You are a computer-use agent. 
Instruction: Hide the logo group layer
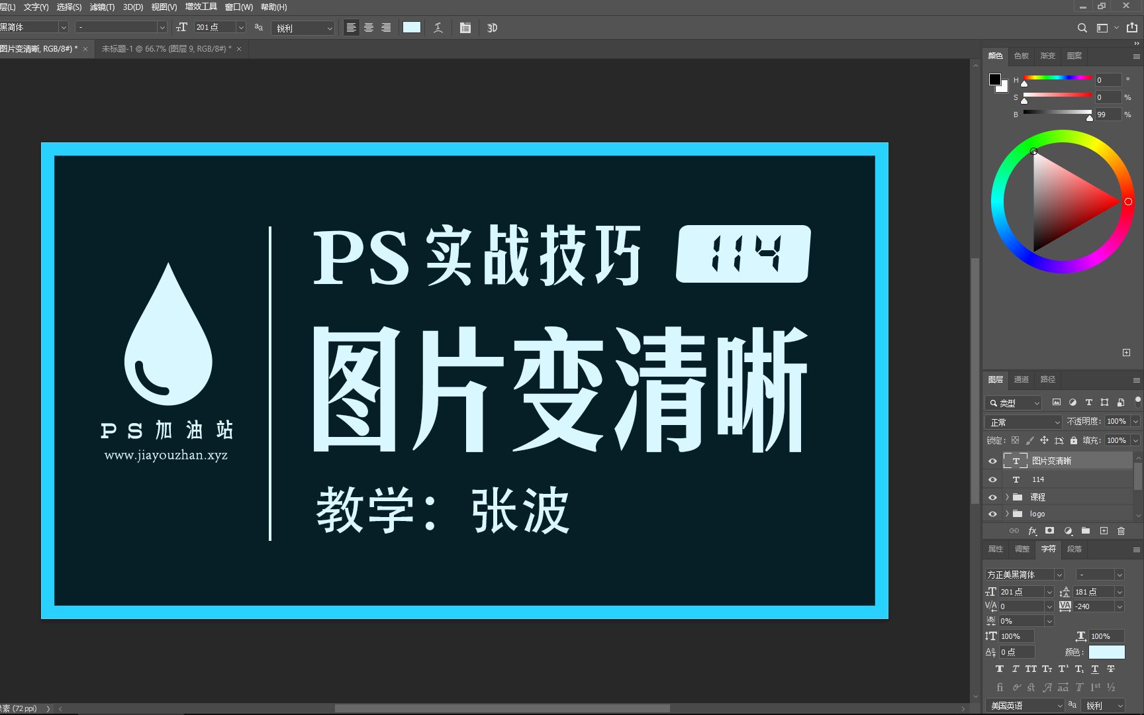coord(992,514)
